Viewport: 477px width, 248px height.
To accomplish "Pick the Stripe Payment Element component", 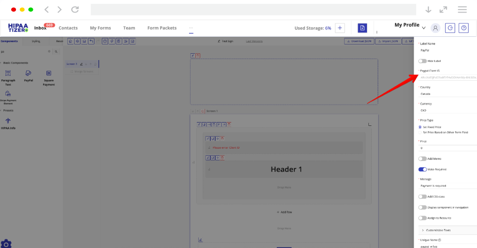I will pyautogui.click(x=8, y=93).
